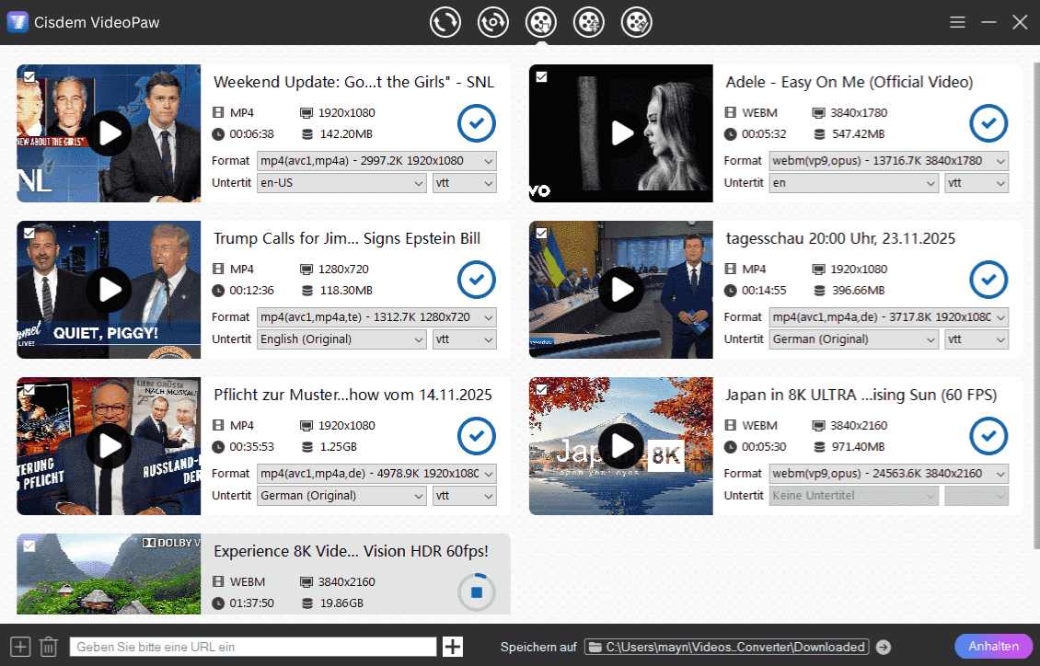Screen dimensions: 1040x666
Task: Click the film reel icon with the star
Action: (x=589, y=21)
